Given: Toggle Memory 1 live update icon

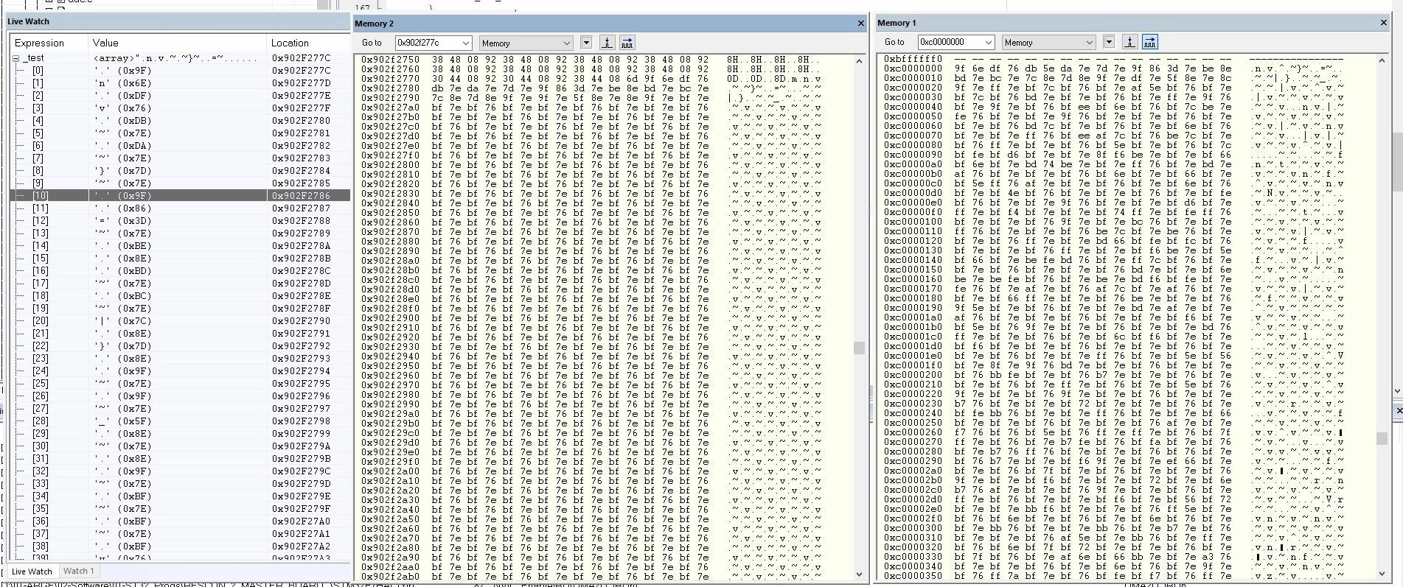Looking at the screenshot, I should [x=1150, y=42].
